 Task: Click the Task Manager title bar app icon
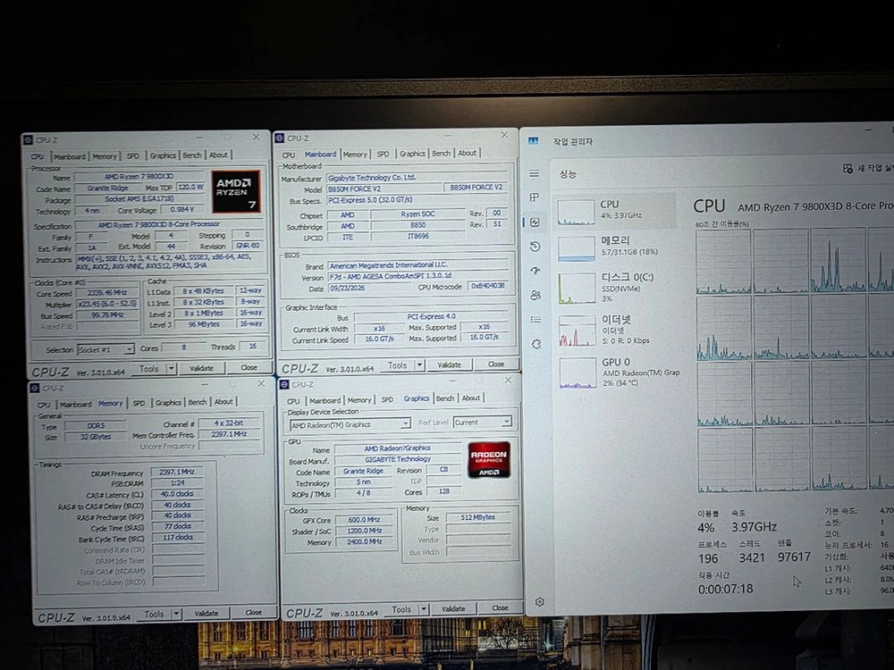[534, 141]
